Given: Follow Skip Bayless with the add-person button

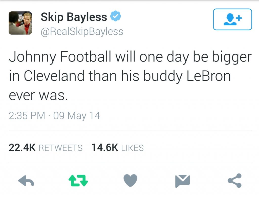Looking at the screenshot, I should (232, 19).
